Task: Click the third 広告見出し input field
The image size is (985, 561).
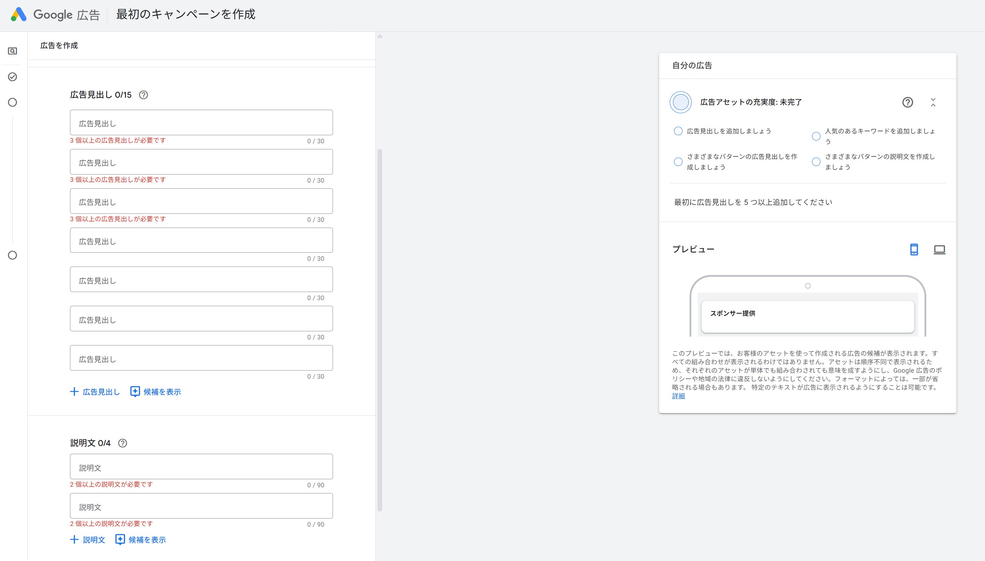Action: (201, 201)
